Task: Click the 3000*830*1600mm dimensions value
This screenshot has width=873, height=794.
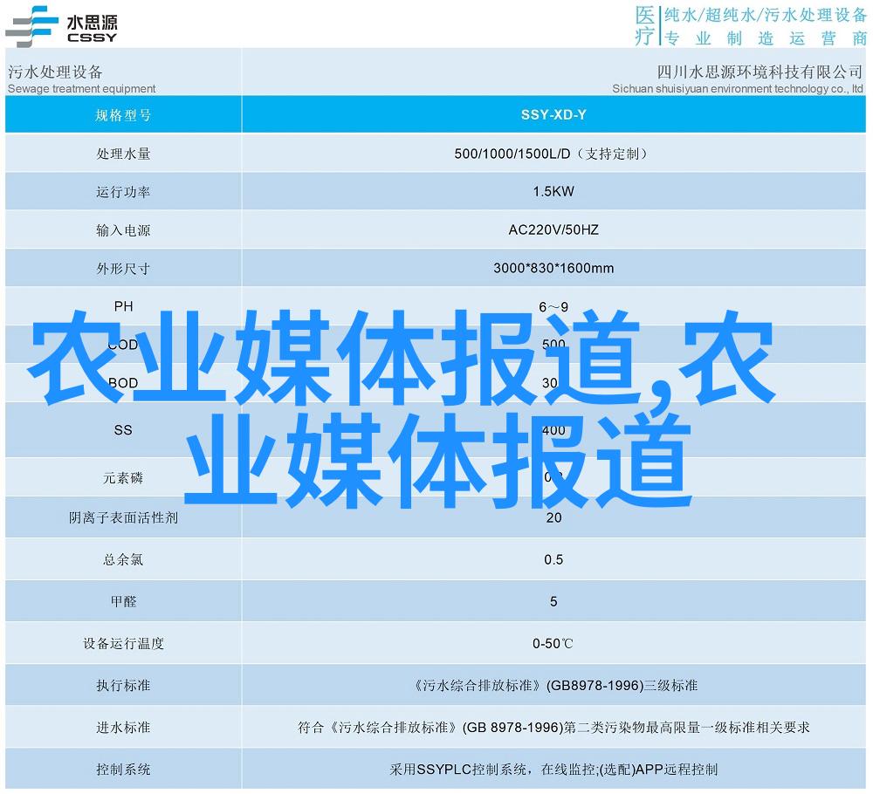Action: 553,269
